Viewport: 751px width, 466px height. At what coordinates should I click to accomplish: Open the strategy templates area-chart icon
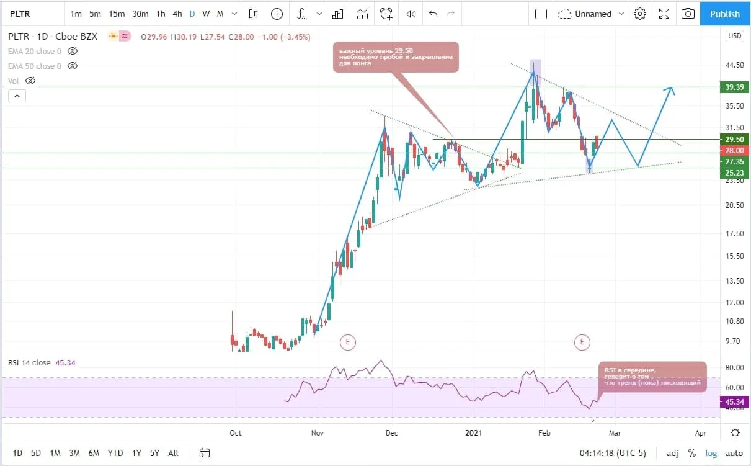[x=363, y=14]
